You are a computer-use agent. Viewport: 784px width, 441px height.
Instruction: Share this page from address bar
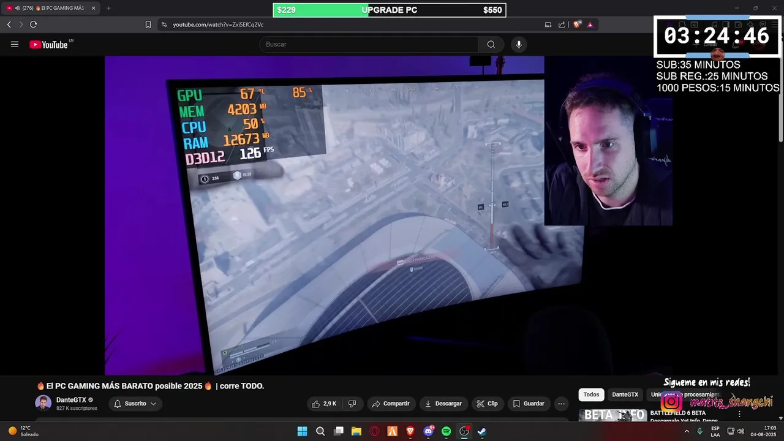click(562, 24)
